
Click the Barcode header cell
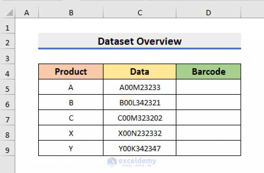click(x=209, y=71)
